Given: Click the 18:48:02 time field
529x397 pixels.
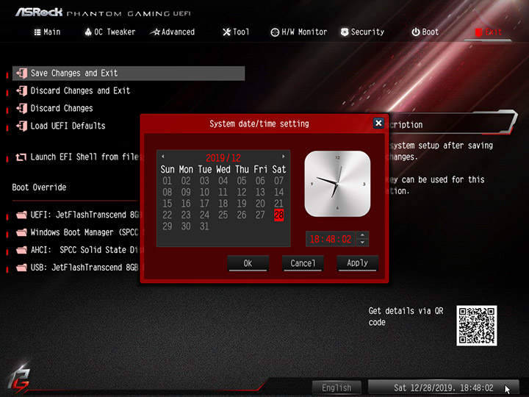Looking at the screenshot, I should [x=331, y=239].
